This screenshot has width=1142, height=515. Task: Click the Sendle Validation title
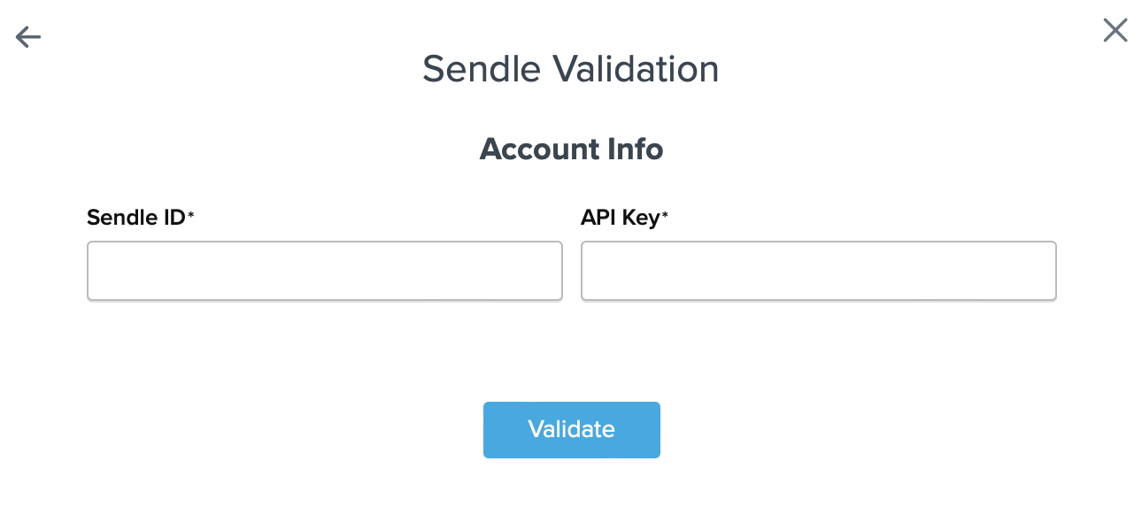[x=571, y=69]
